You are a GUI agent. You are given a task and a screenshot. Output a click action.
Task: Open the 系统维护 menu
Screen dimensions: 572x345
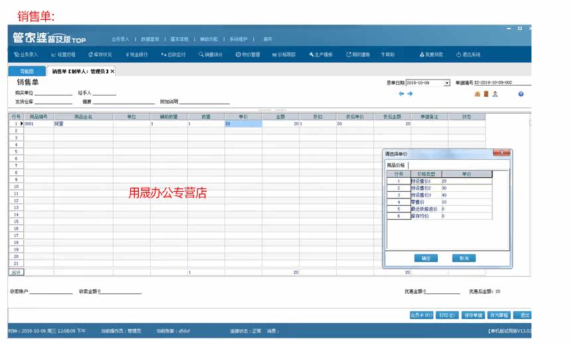(238, 39)
